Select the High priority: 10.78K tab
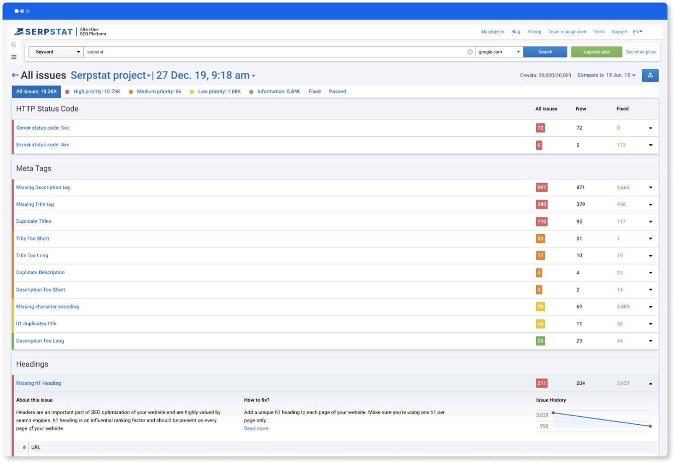Image resolution: width=675 pixels, height=464 pixels. coord(93,92)
